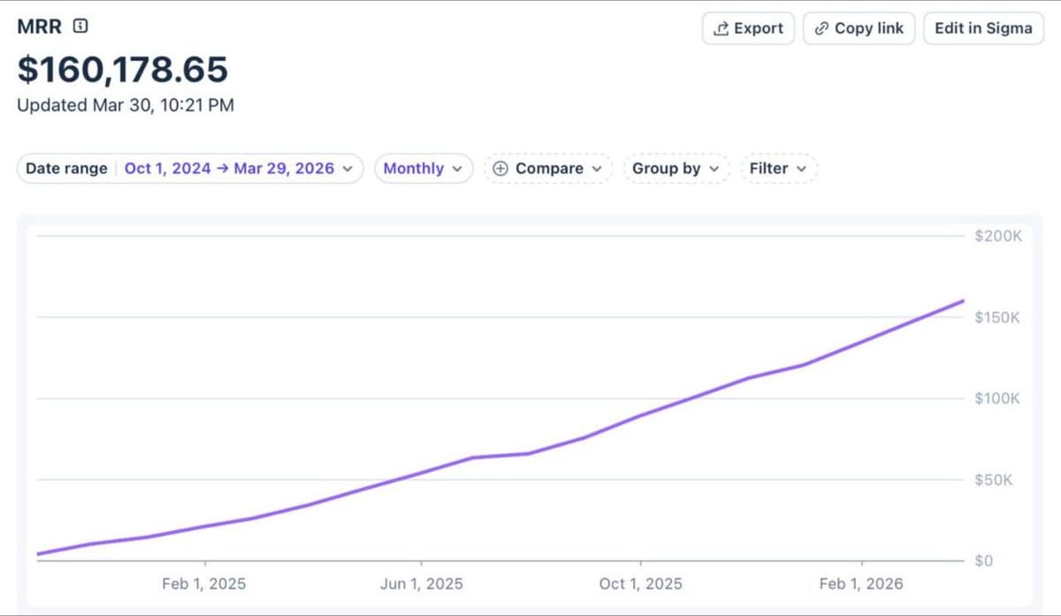The height and width of the screenshot is (616, 1061).
Task: Copy link to this MRR report
Action: tap(859, 28)
